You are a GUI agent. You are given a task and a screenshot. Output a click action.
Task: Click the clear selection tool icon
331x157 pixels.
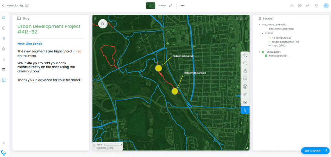click(245, 86)
